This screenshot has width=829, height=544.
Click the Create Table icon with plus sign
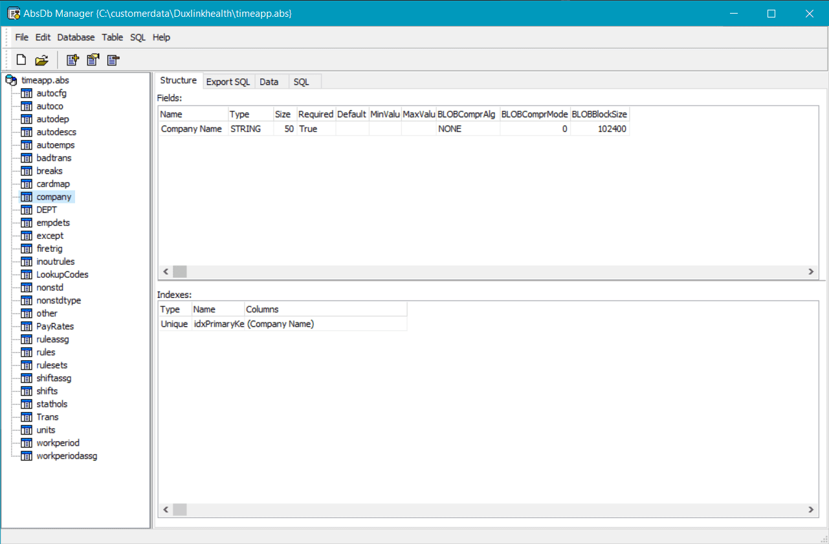[x=72, y=60]
